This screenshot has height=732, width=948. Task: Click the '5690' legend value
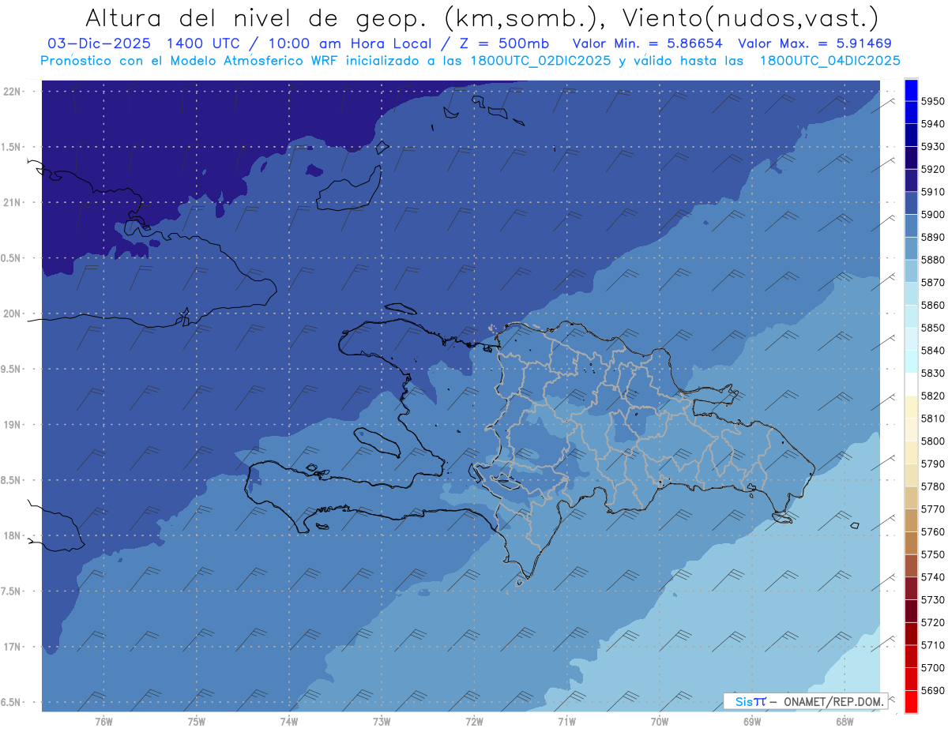932,691
